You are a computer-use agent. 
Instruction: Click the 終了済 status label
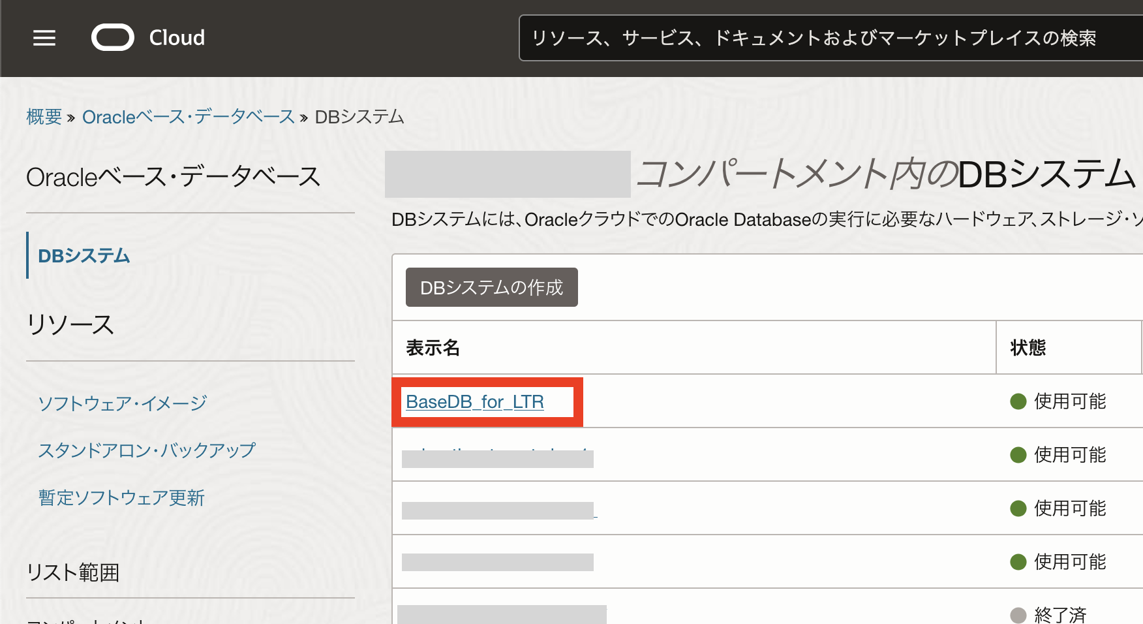[x=1060, y=615]
